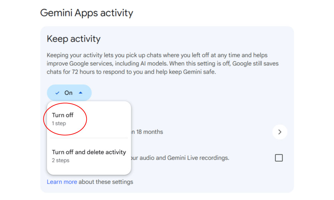Enable the audio and Gemini Live recordings checkbox
The image size is (334, 200).
point(279,158)
